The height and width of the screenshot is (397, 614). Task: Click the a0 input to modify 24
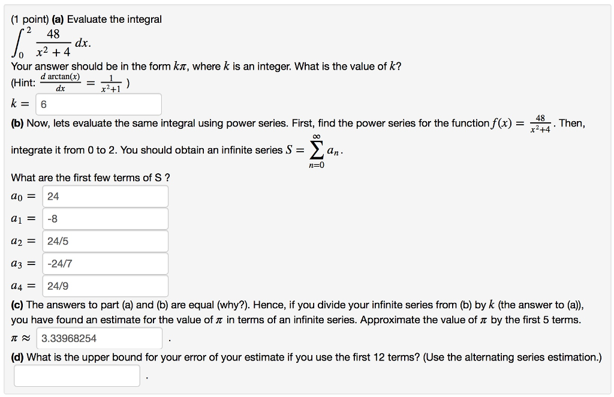tap(105, 196)
